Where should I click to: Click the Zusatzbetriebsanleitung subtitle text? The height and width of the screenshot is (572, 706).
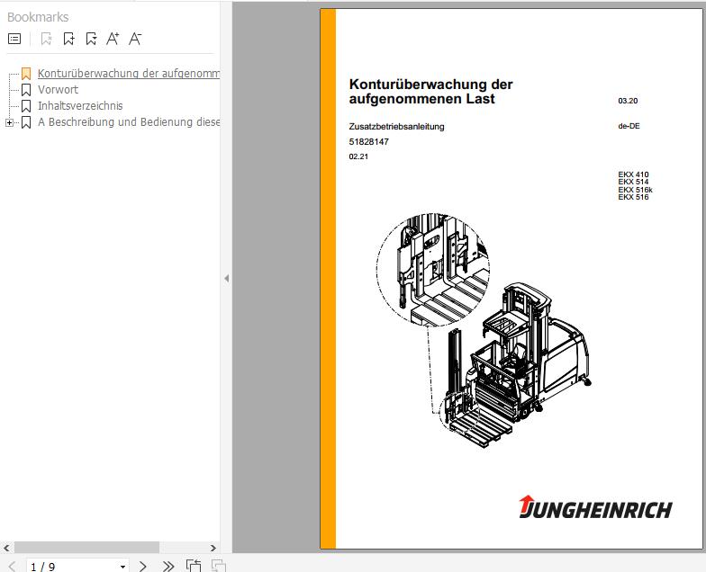tap(396, 126)
